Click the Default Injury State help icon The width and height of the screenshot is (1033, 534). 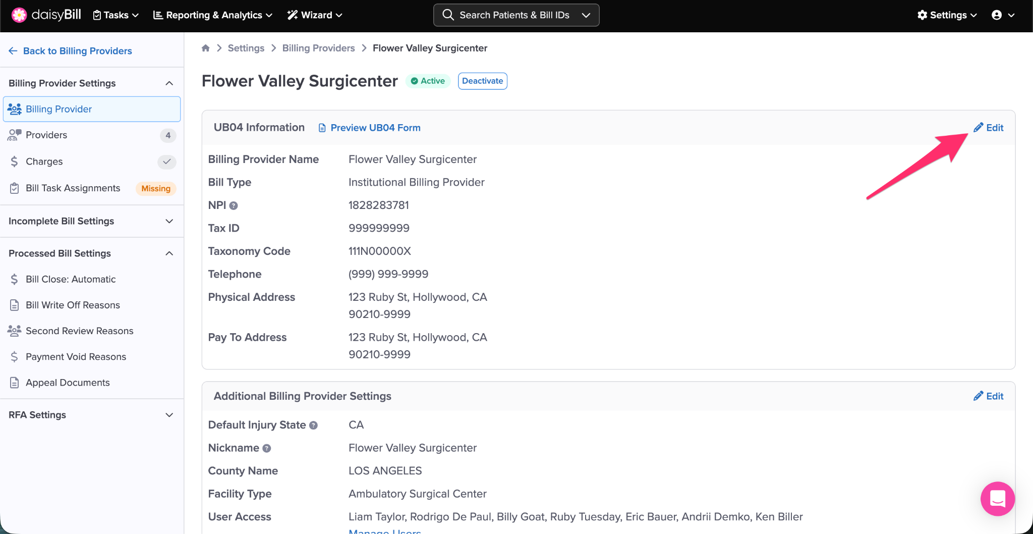[x=313, y=425]
